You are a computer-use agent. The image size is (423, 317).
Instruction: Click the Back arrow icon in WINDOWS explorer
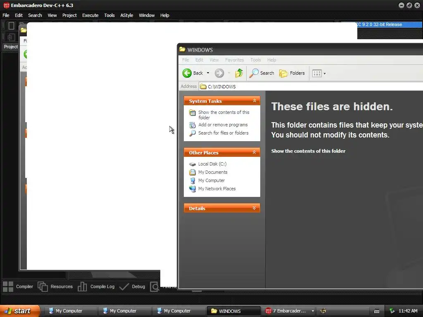tap(187, 73)
